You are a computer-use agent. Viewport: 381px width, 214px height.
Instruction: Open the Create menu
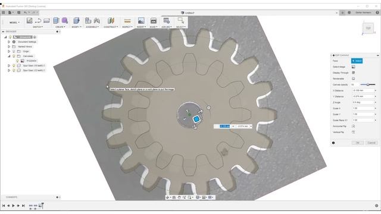(60, 27)
